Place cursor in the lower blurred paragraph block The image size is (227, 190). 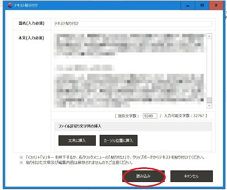click(130, 90)
